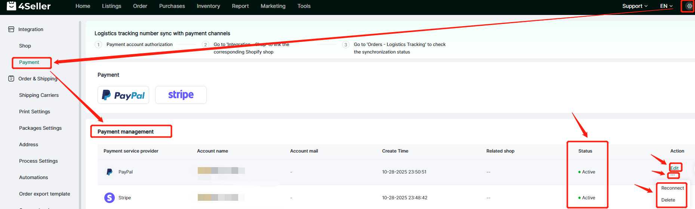The height and width of the screenshot is (209, 695).
Task: Click the sidebar vertical scrollbar
Action: point(80,112)
